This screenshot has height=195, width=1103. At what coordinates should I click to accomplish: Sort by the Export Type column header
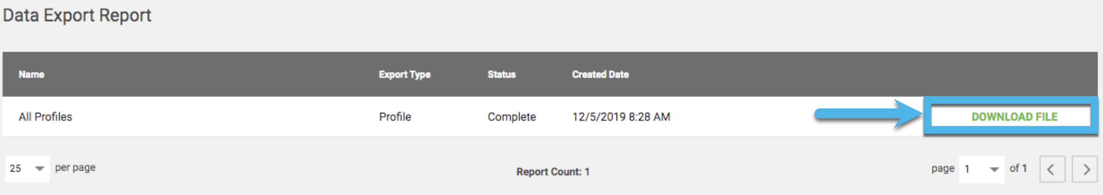404,75
